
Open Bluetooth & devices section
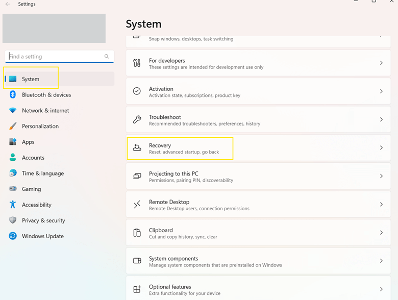pos(59,95)
